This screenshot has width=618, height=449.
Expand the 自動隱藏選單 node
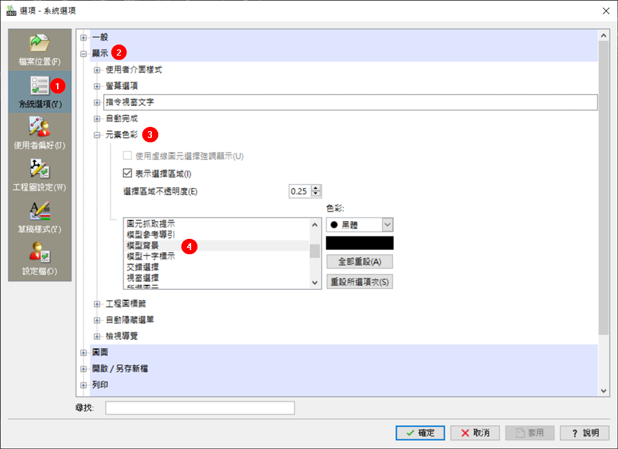tap(97, 321)
